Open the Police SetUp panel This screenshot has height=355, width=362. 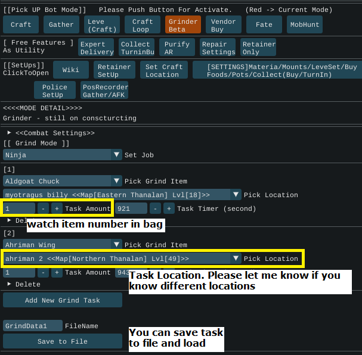pyautogui.click(x=55, y=91)
